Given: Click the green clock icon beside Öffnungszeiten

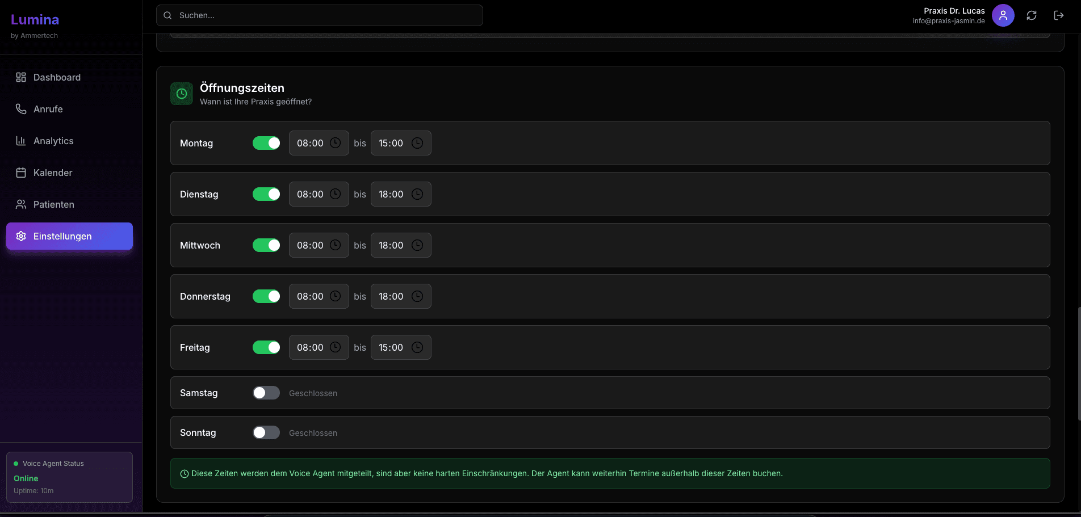Looking at the screenshot, I should [x=182, y=94].
